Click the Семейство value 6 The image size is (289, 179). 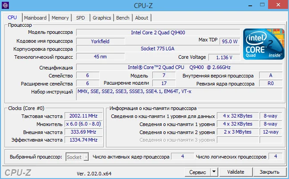tap(88, 75)
